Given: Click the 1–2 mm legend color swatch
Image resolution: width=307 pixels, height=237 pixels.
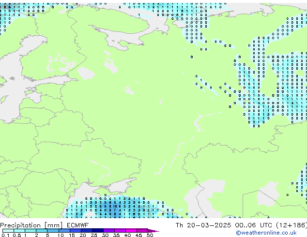Looking at the screenshot, I should point(31,231).
